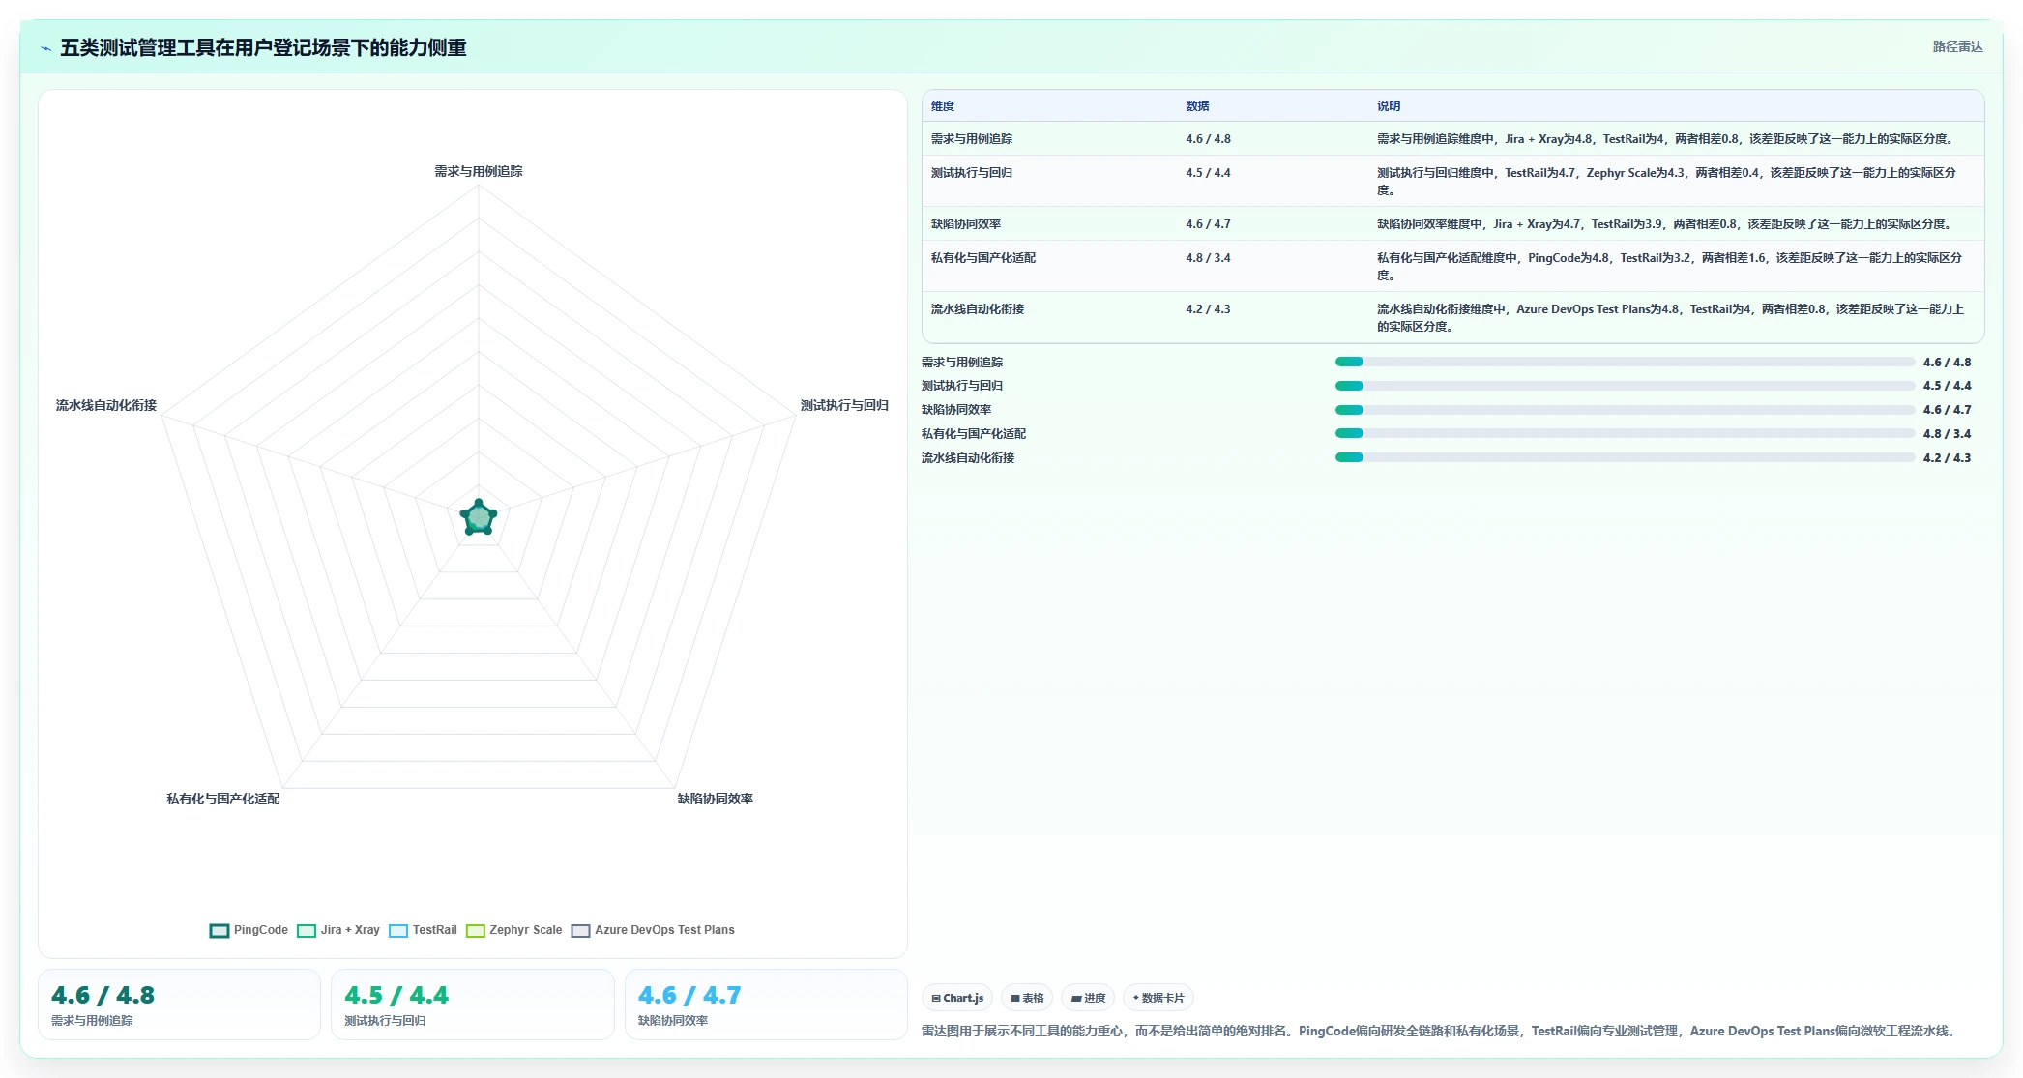
Task: Click radar axis label 流水线自动化衔接
Action: click(106, 405)
